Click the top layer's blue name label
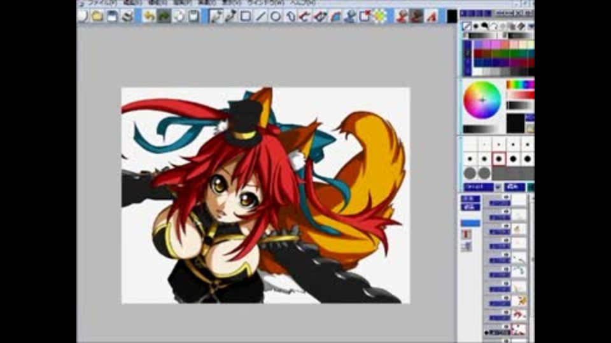Viewport: 611px width, 343px height. click(x=499, y=203)
